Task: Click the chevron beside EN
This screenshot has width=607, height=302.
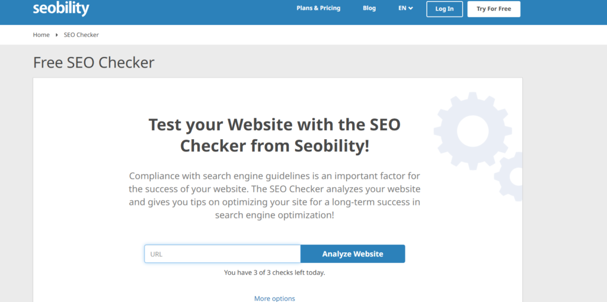Action: [410, 8]
